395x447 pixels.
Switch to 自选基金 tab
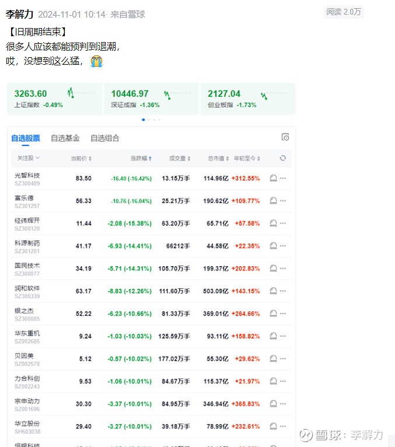pyautogui.click(x=65, y=138)
